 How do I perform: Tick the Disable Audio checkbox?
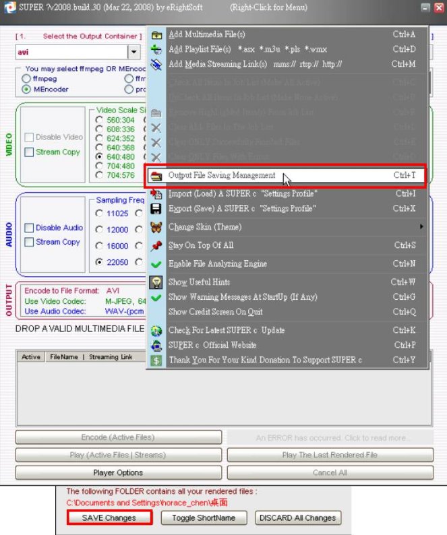[x=29, y=228]
